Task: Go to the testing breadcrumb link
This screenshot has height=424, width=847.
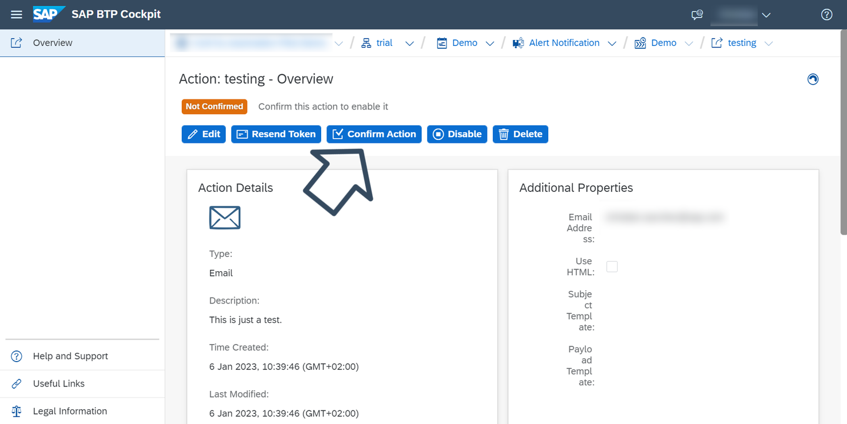Action: click(742, 43)
